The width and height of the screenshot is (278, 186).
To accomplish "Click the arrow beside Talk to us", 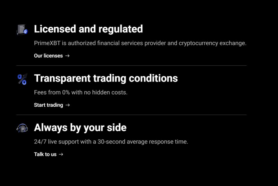I will click(61, 154).
